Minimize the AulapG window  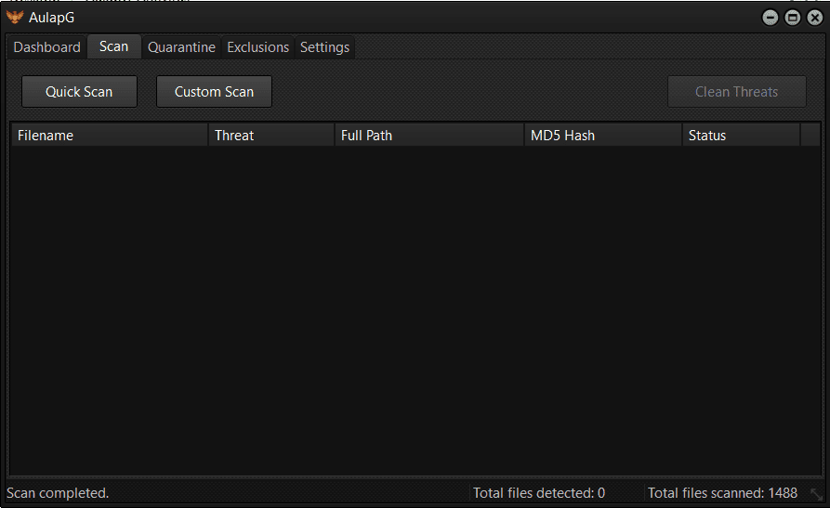[771, 18]
